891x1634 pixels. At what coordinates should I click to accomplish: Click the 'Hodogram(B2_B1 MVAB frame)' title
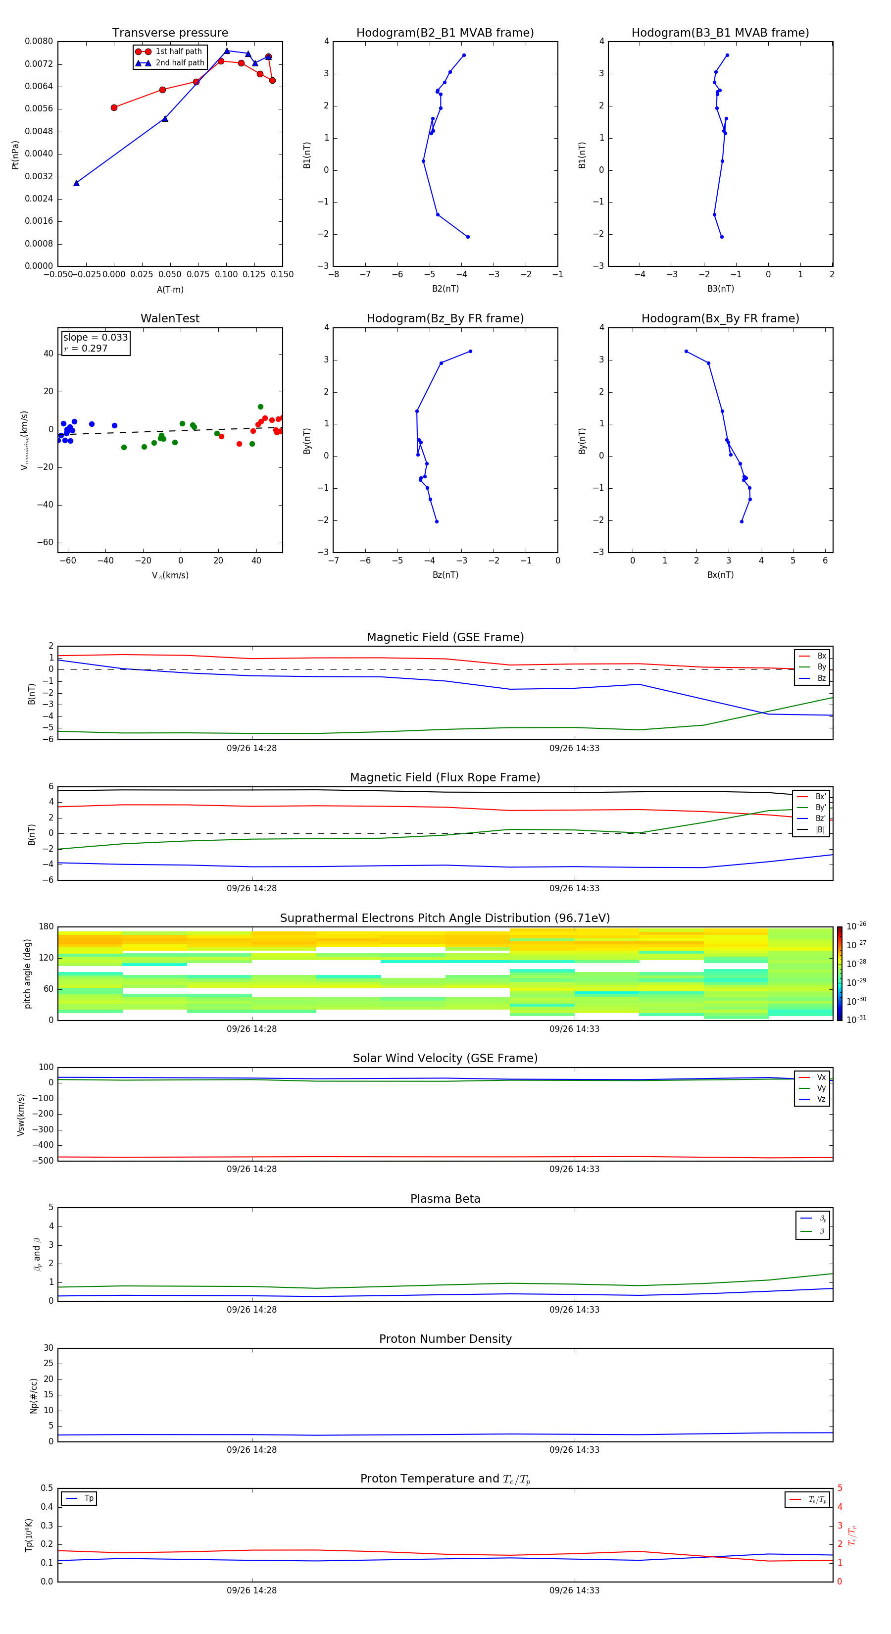coord(445,32)
